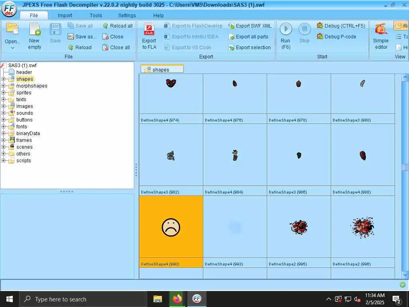Screen dimensions: 409x307
Task: Open the dropdown arrow under Open
Action: click(x=12, y=48)
